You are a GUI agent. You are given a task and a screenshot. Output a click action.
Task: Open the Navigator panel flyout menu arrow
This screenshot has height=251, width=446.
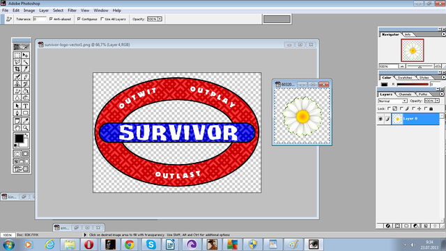(x=443, y=34)
